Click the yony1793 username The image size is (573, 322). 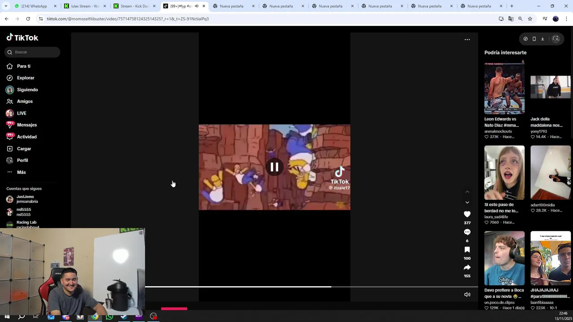539,131
